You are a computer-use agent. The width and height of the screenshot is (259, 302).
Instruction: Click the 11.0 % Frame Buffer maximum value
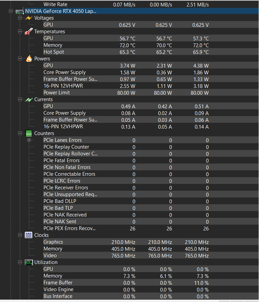pyautogui.click(x=201, y=283)
